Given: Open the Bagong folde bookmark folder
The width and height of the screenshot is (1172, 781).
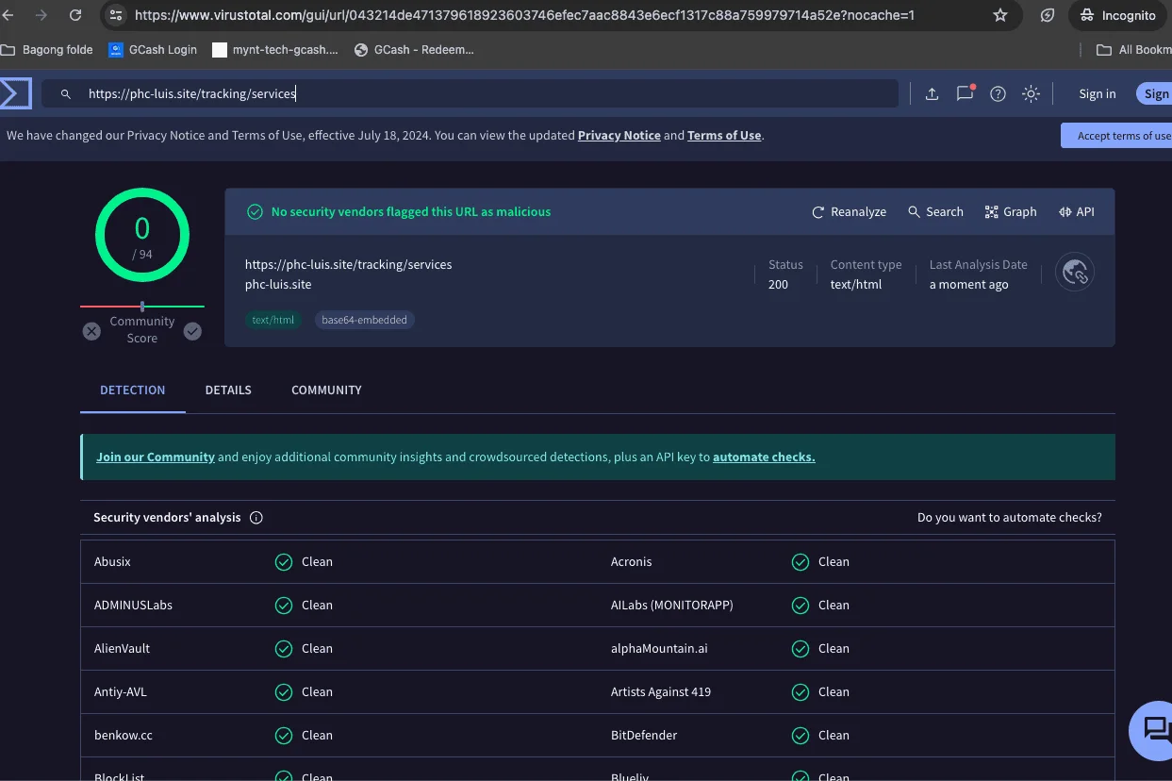Looking at the screenshot, I should (x=46, y=49).
